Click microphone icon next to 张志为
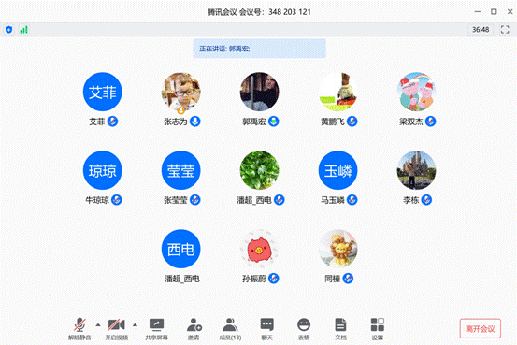This screenshot has height=345, width=517. click(194, 122)
